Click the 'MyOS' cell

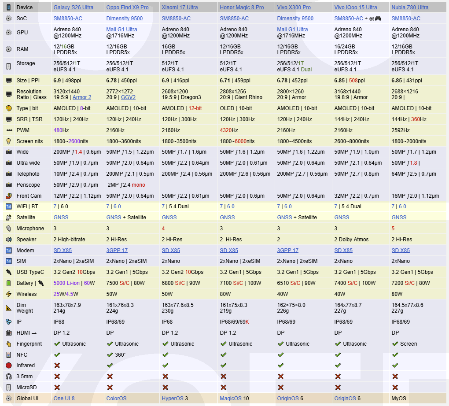pyautogui.click(x=399, y=398)
